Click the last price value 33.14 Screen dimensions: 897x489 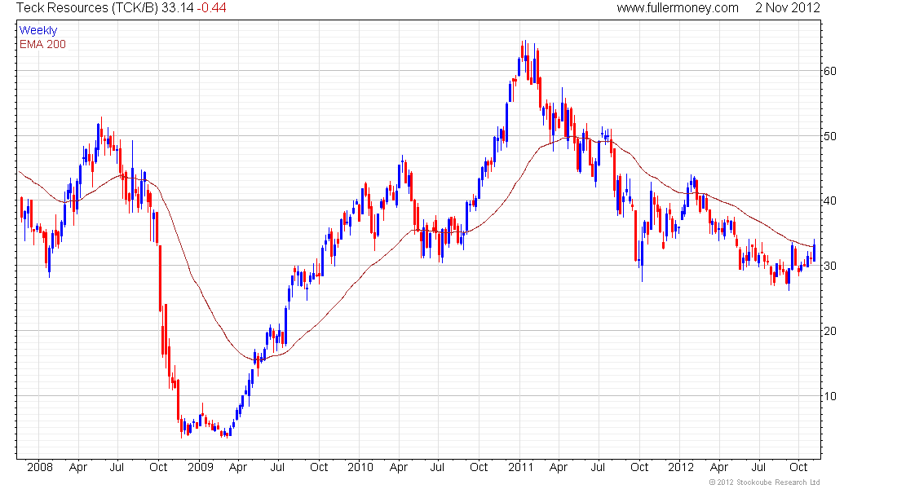click(177, 8)
